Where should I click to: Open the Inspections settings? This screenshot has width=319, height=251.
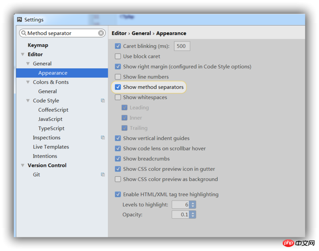click(47, 138)
